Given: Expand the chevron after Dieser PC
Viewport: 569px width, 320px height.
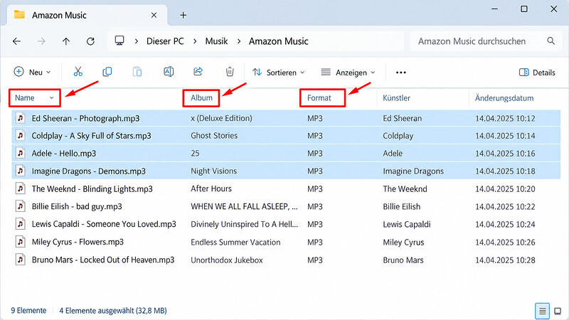Looking at the screenshot, I should point(195,41).
